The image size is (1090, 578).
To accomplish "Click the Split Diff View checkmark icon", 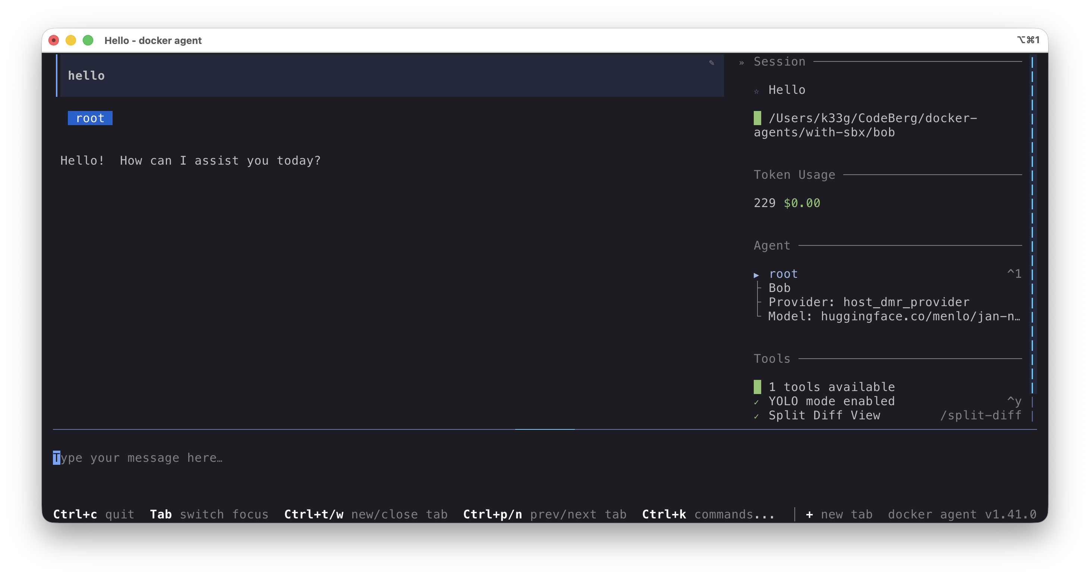I will [756, 416].
